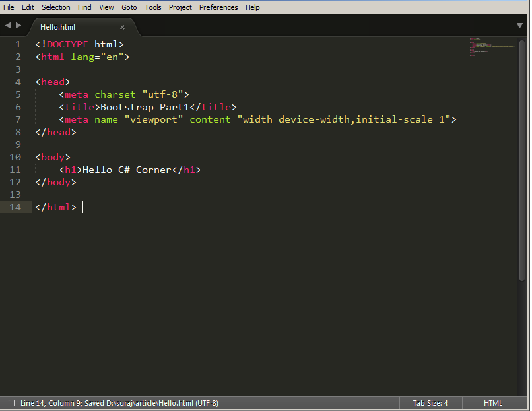
Task: Click the "en" string on line 2
Action: [112, 57]
